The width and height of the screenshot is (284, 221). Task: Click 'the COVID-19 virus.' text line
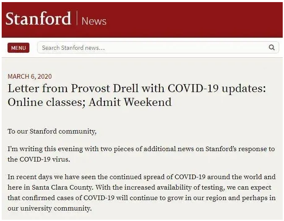tap(39, 159)
